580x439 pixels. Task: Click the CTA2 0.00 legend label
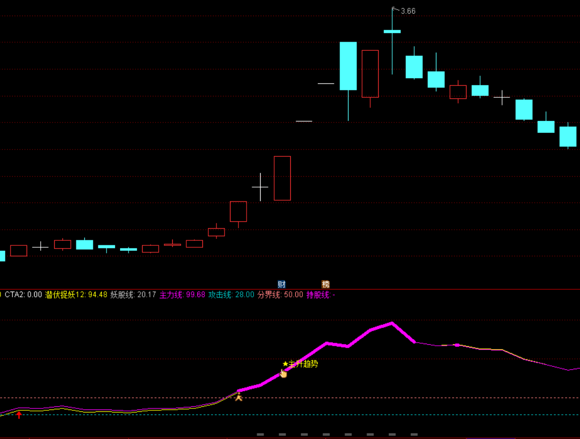point(23,295)
